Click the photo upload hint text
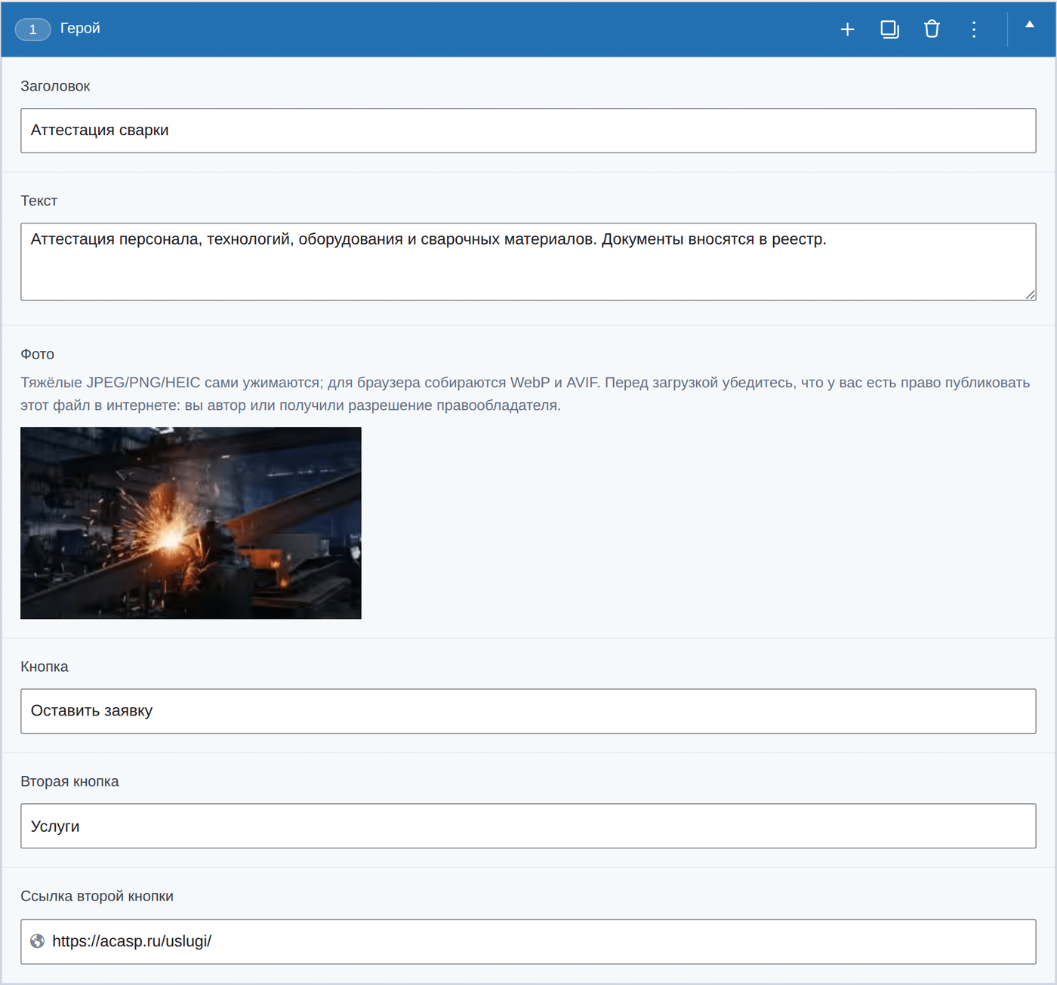 coord(525,394)
